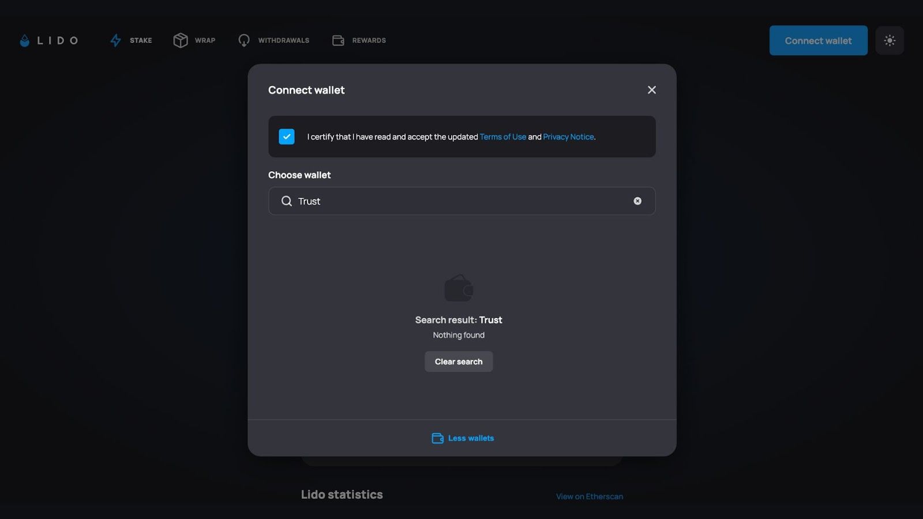Open the Stake page
The image size is (923, 519).
(x=131, y=40)
